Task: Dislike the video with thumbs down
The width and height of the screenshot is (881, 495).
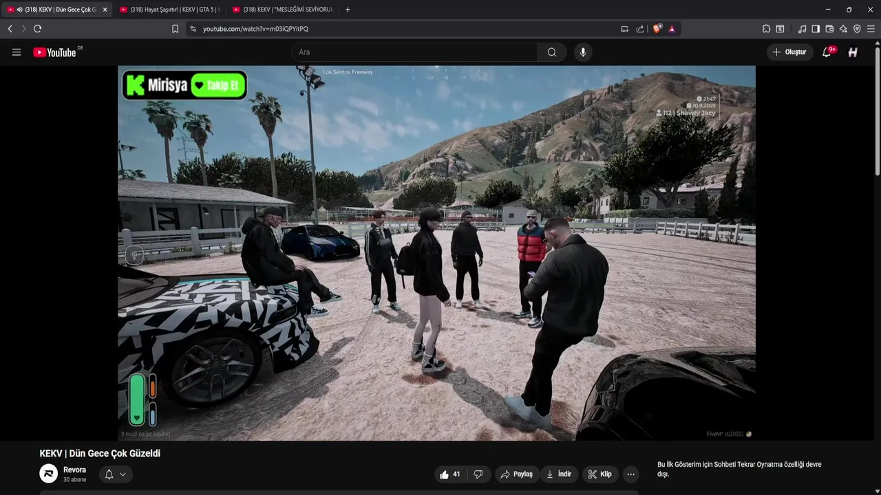Action: [478, 474]
